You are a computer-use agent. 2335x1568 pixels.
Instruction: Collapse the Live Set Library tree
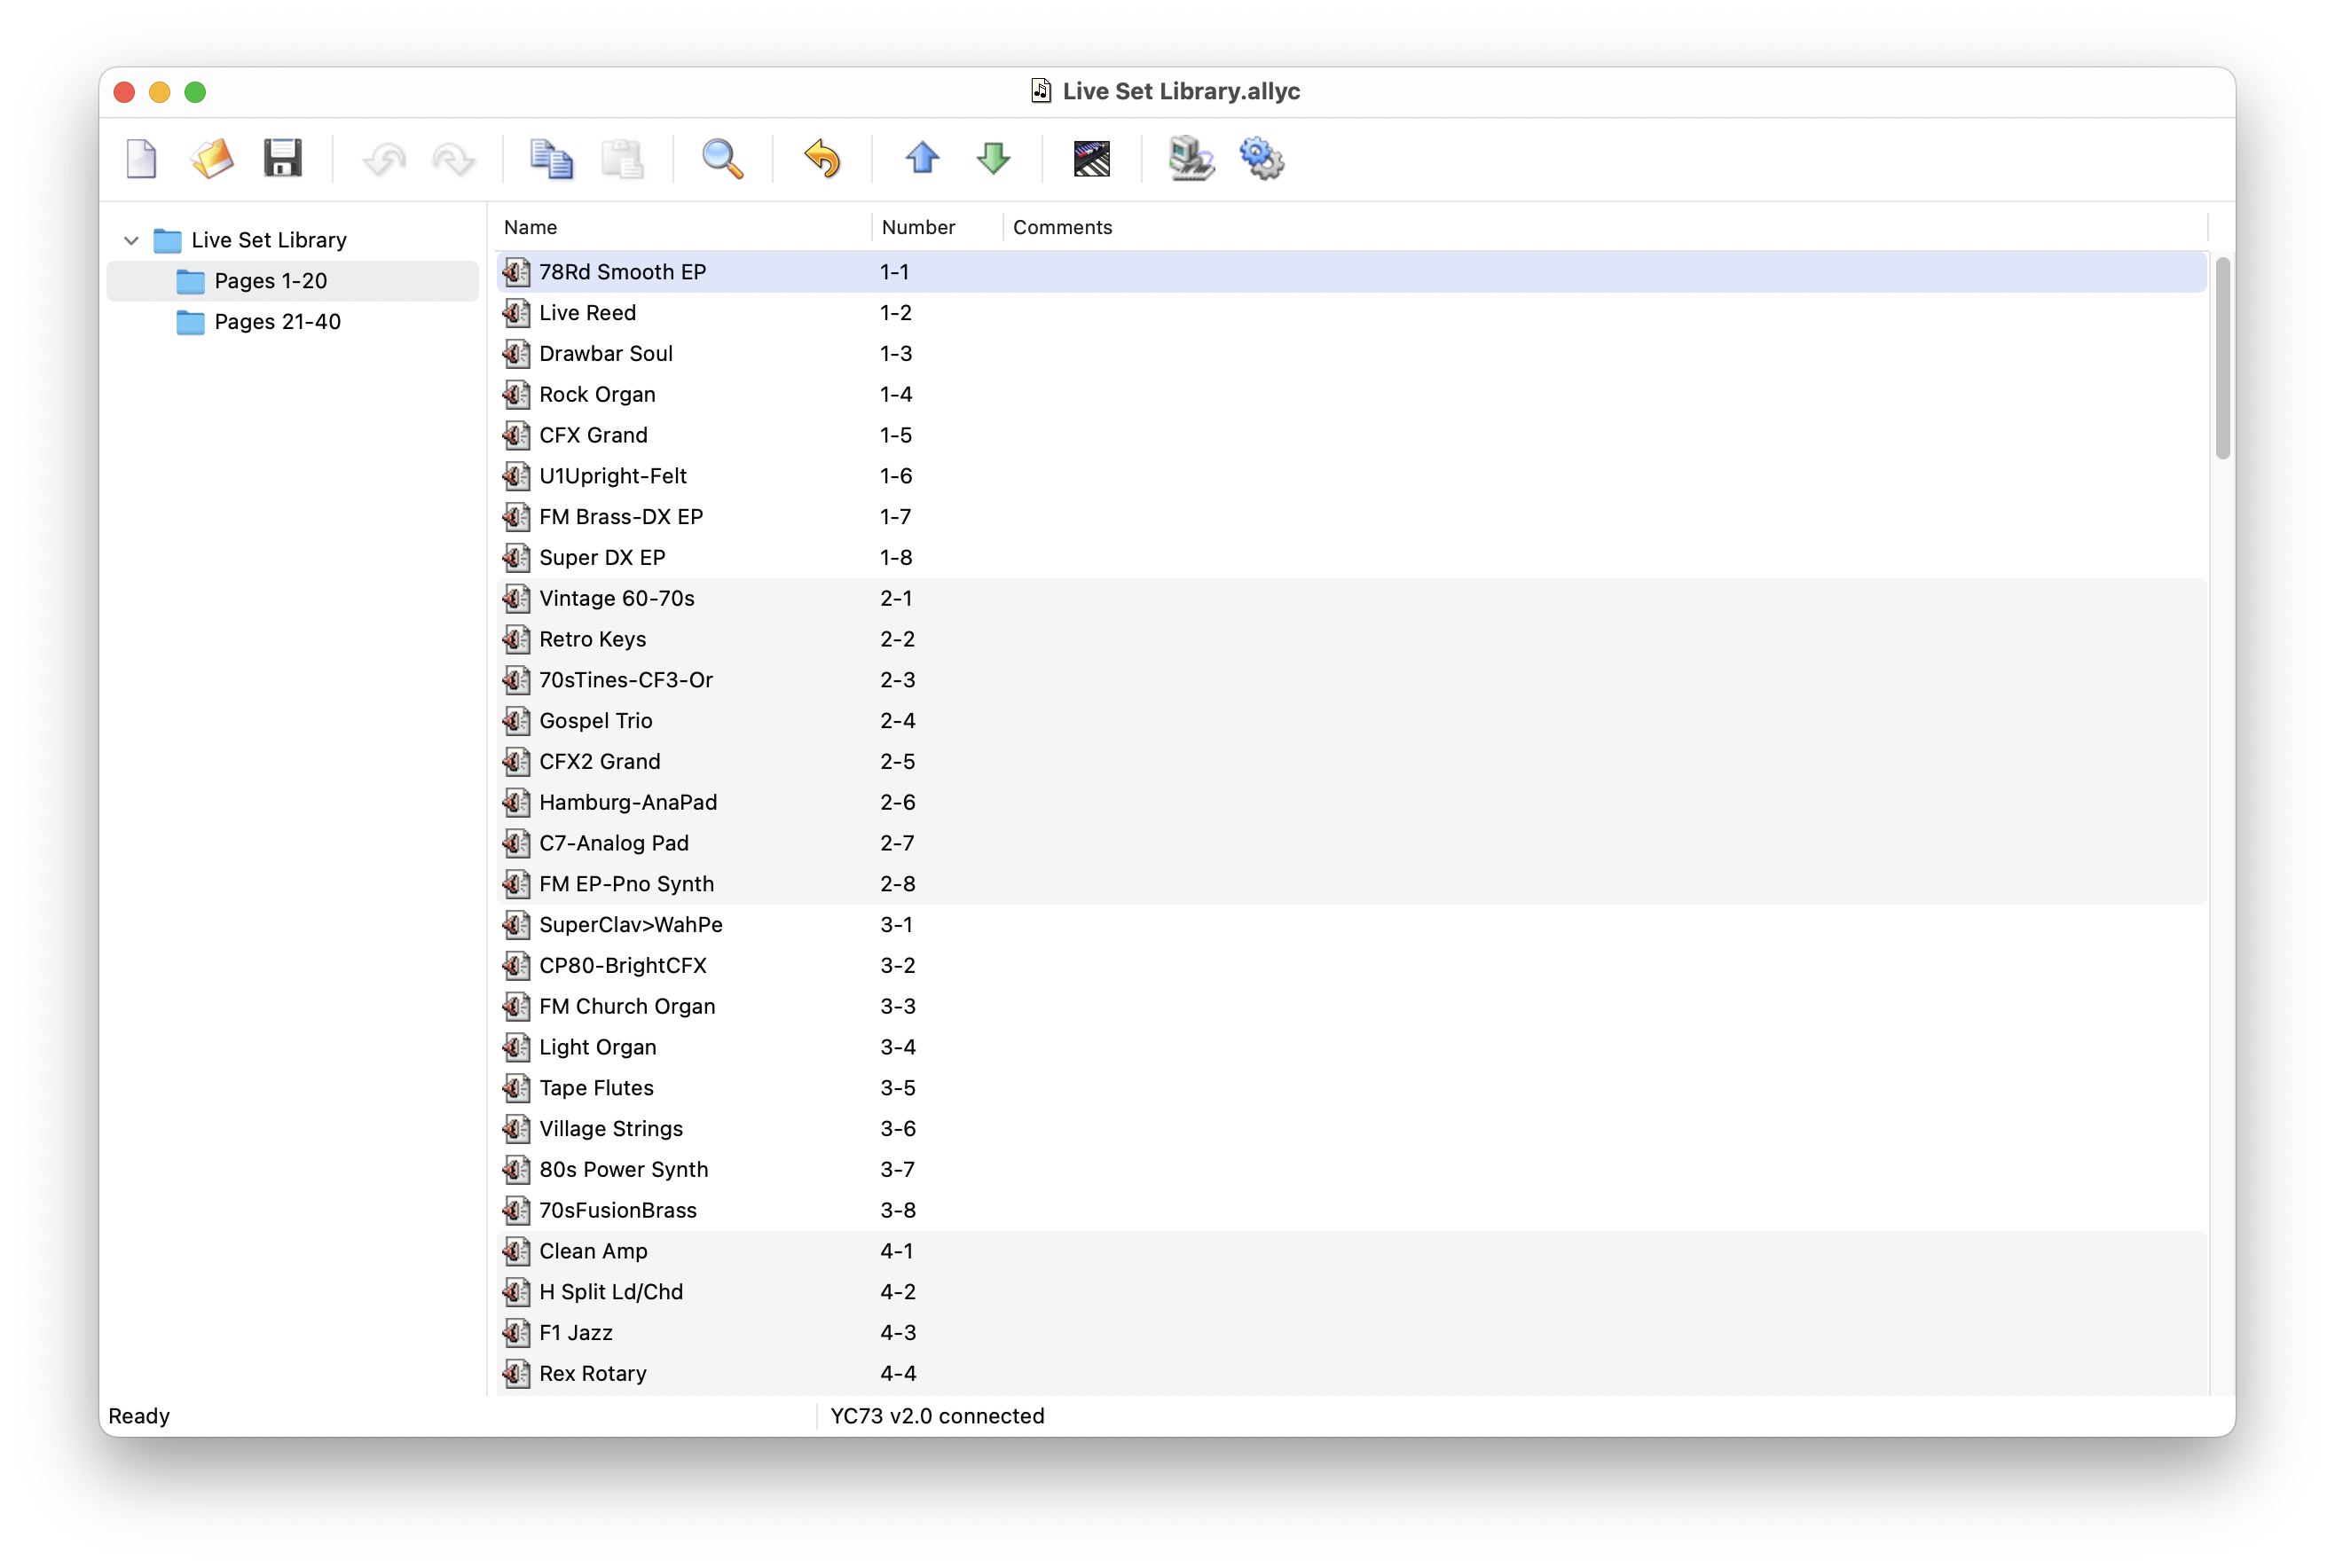(131, 240)
